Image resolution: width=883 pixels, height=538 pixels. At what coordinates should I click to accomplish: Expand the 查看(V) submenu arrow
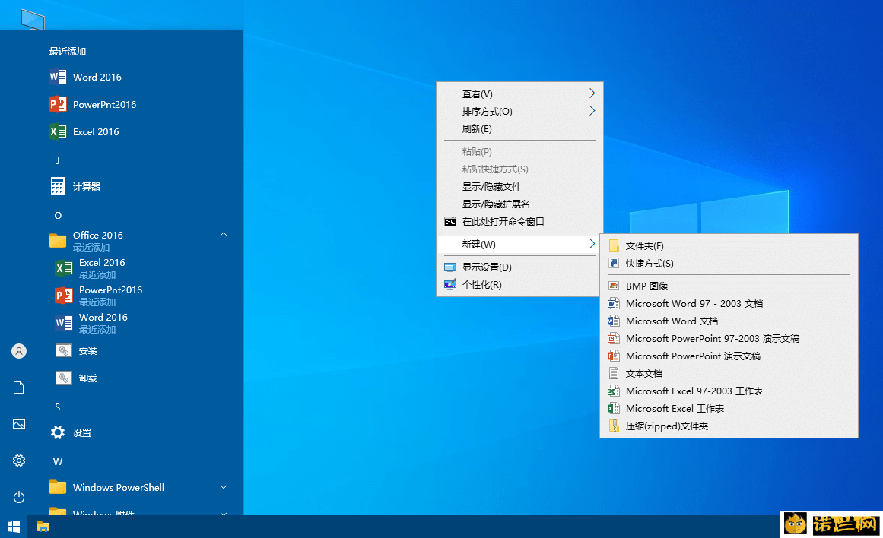(592, 93)
